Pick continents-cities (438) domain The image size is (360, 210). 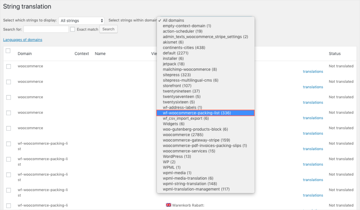coord(205,48)
